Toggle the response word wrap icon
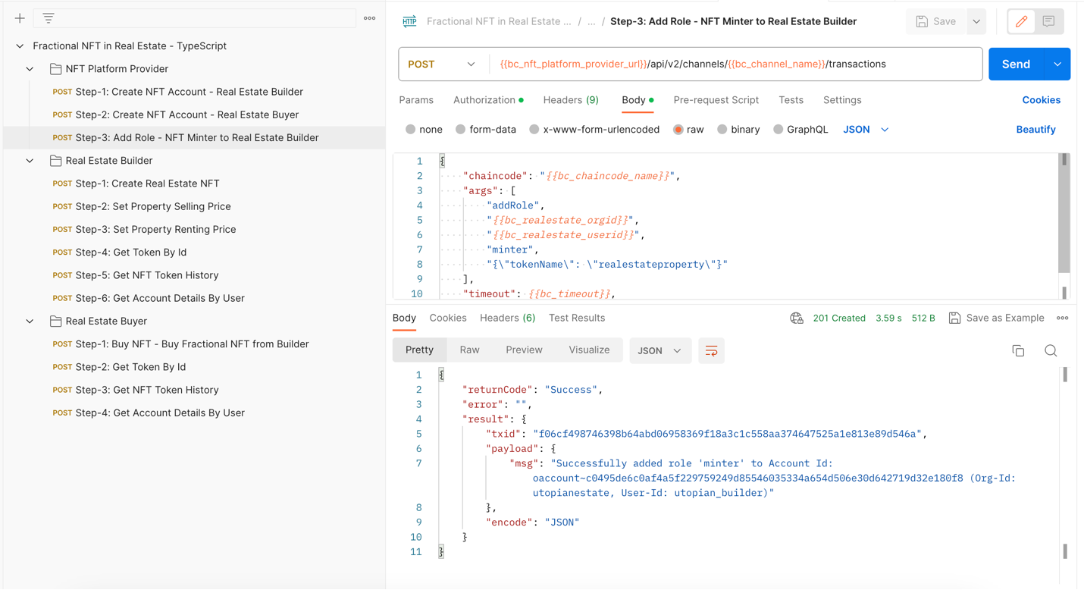1084x593 pixels. (711, 350)
